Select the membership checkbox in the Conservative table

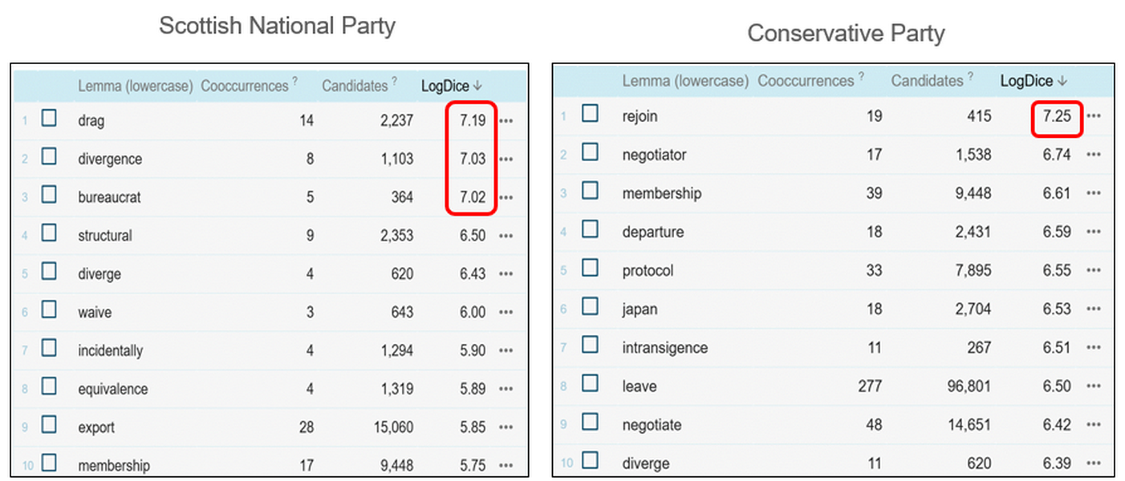591,190
